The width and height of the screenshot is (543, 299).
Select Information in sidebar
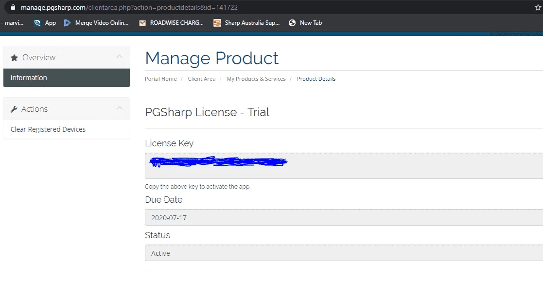click(x=67, y=78)
